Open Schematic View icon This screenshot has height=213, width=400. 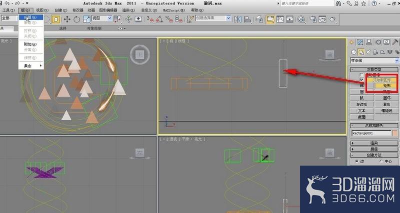click(x=289, y=19)
